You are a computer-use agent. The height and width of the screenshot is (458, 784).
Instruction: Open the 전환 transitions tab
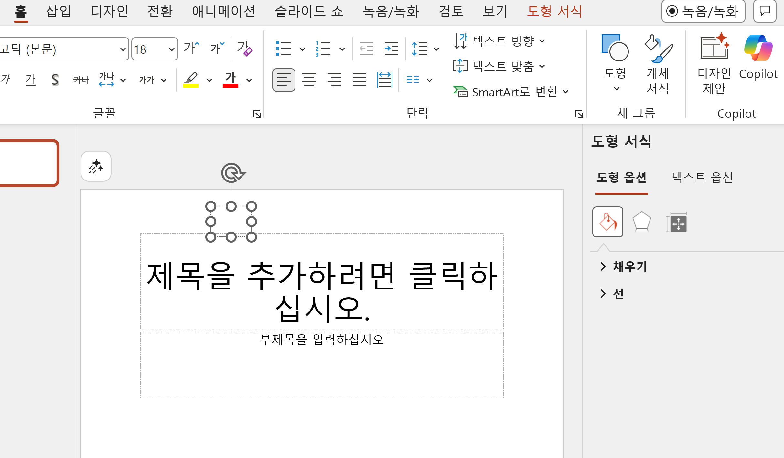160,12
